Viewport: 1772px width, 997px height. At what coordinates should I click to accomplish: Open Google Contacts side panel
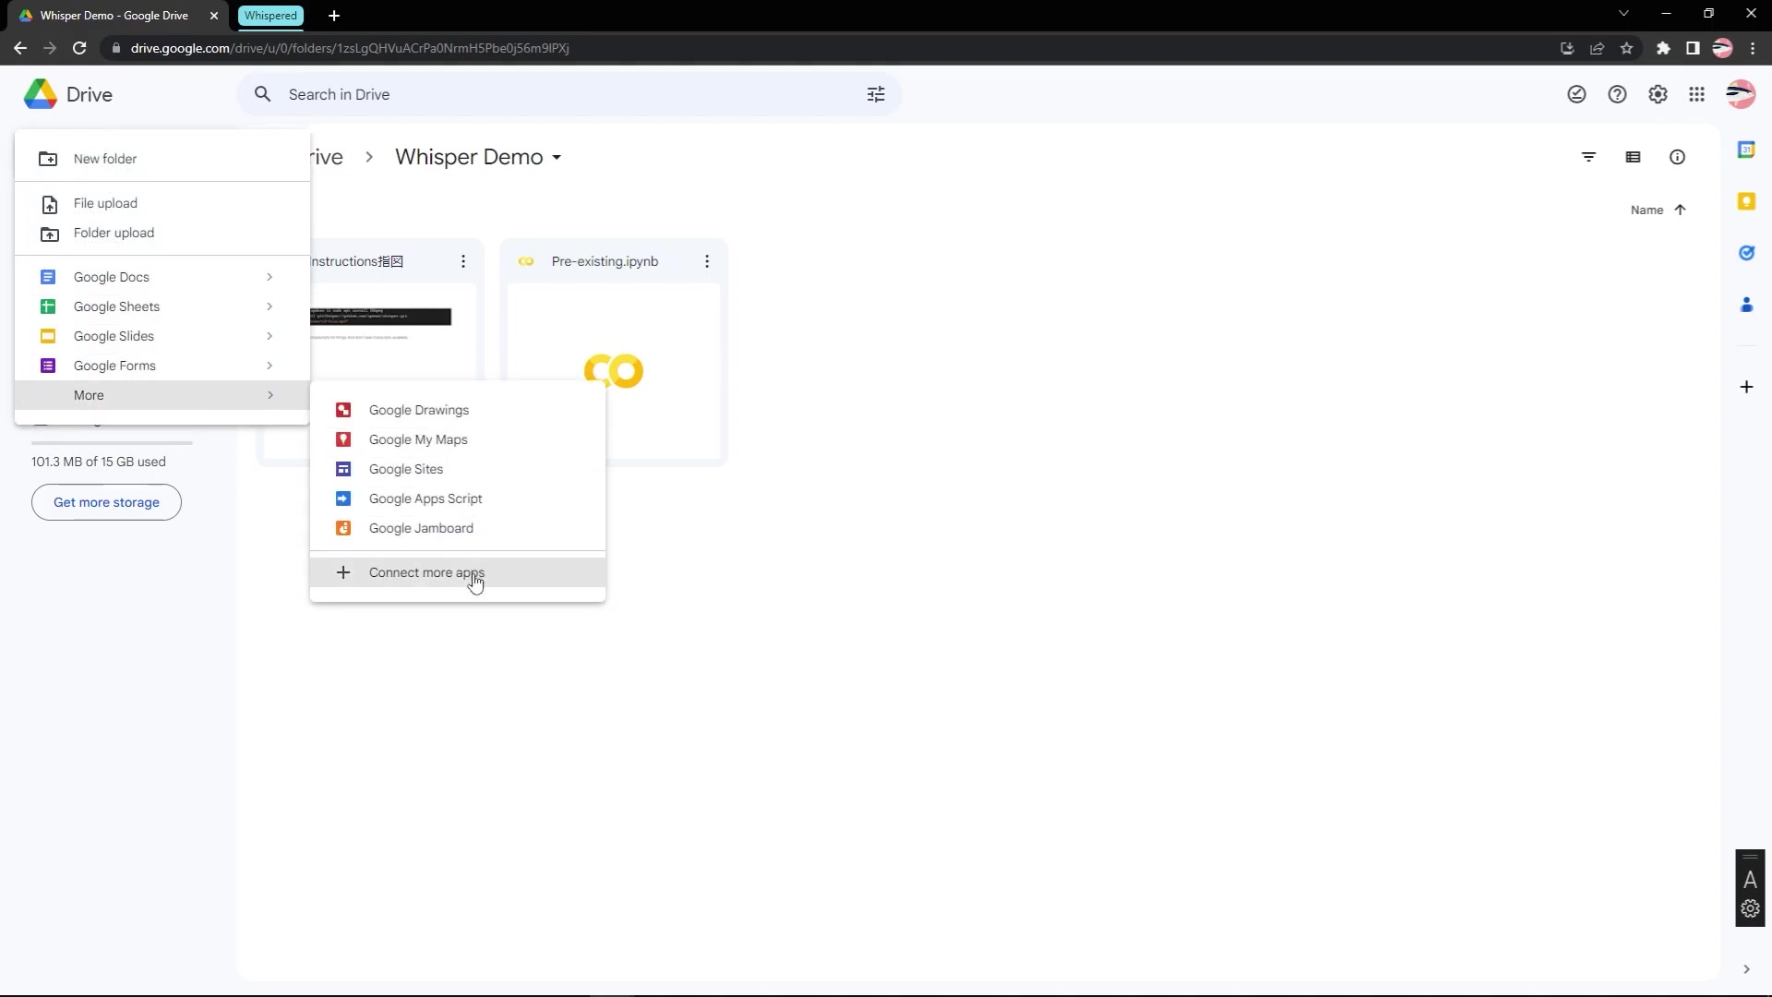(1746, 305)
